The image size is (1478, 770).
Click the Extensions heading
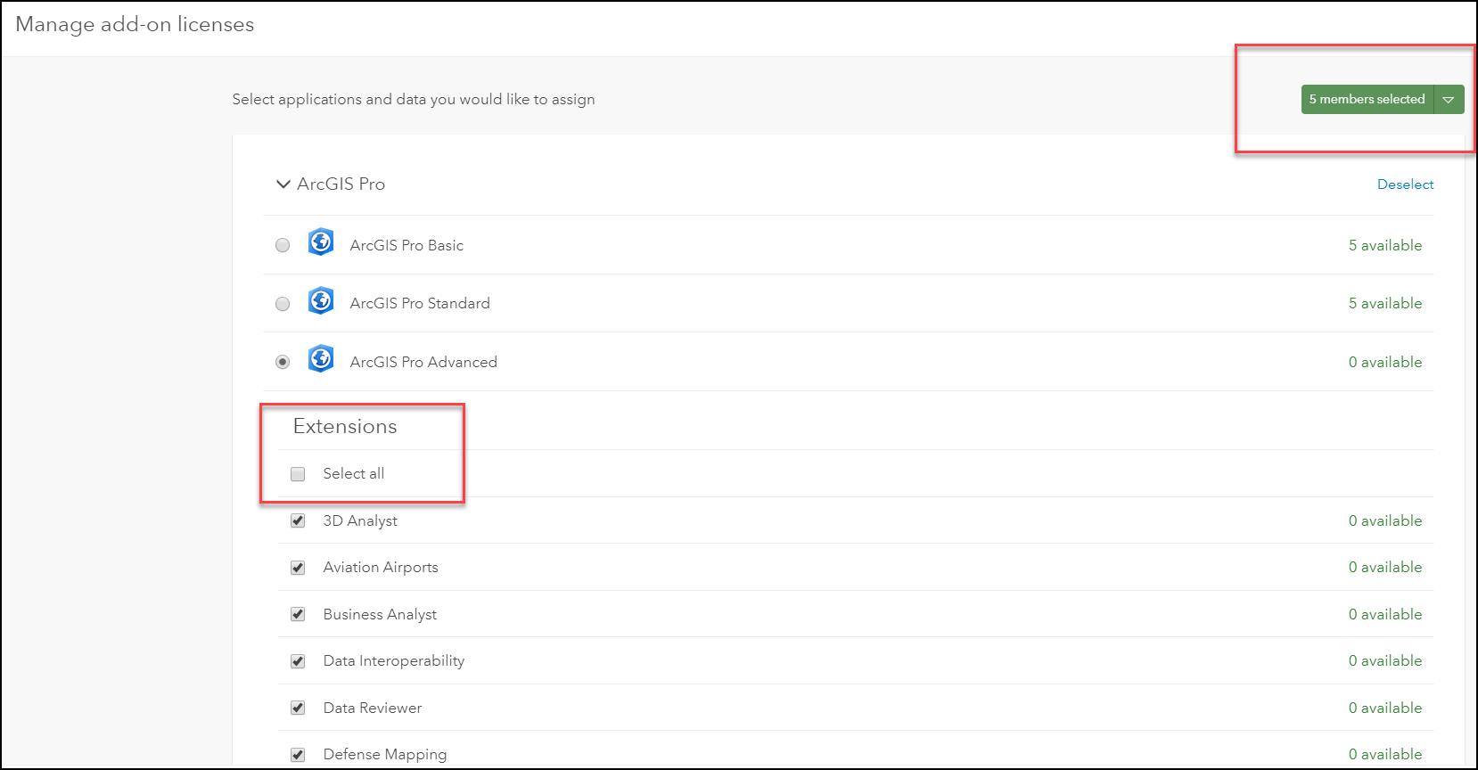345,426
